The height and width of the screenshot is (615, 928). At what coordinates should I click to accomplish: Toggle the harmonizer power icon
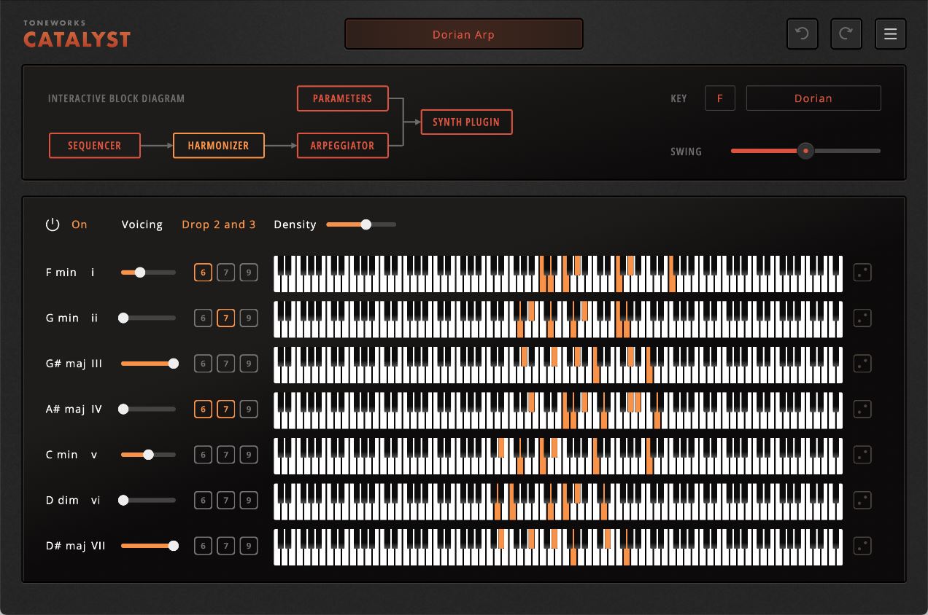pos(53,224)
